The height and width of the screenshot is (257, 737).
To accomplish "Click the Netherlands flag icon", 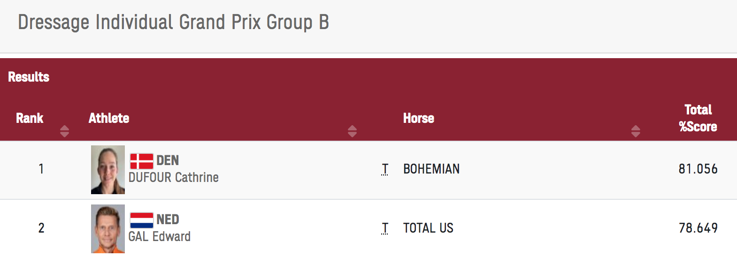I will [142, 220].
